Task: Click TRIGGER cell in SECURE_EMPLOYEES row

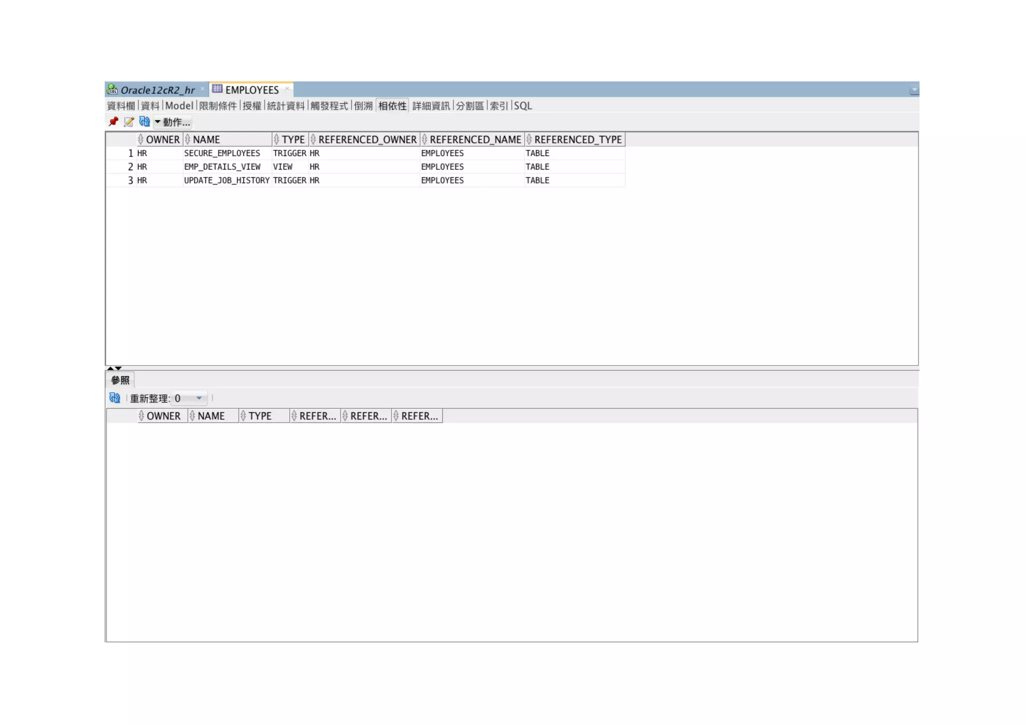Action: 290,153
